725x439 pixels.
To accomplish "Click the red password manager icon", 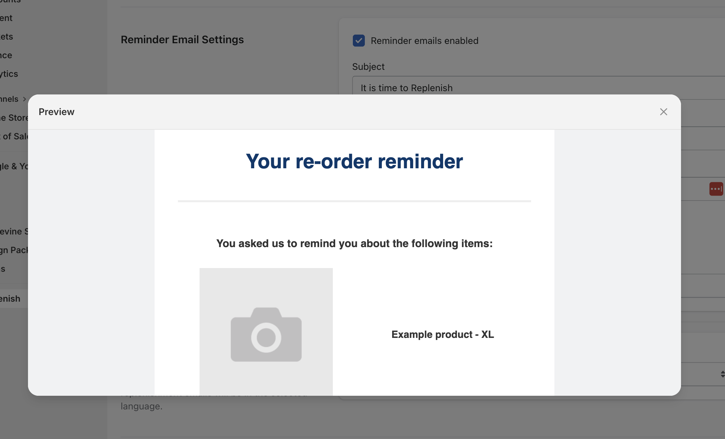I will 716,189.
